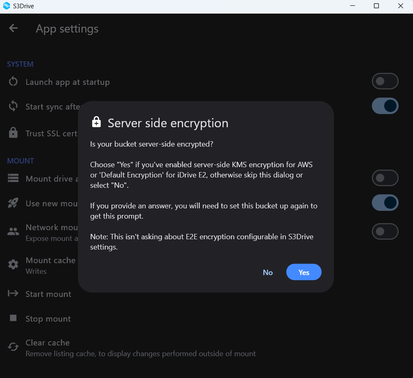
Task: Click the Start mount arrow icon
Action: point(13,293)
